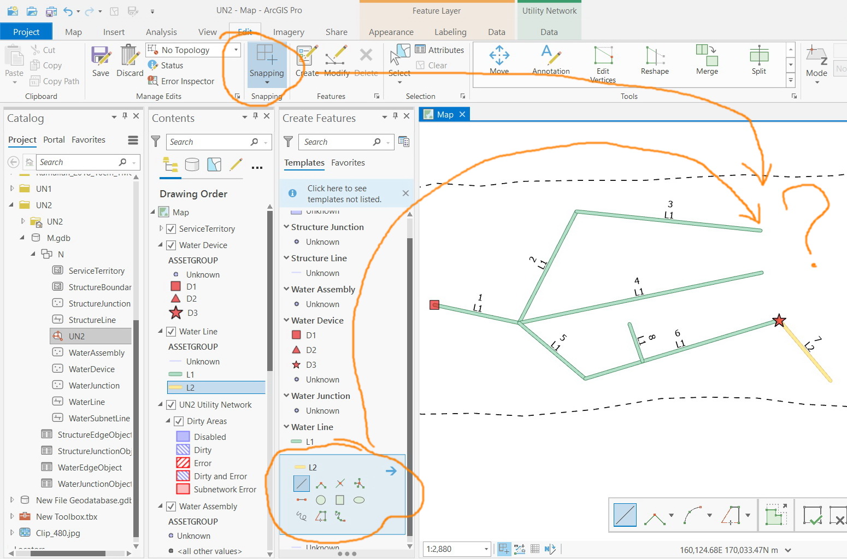847x559 pixels.
Task: Click the Save edits icon
Action: (x=101, y=61)
